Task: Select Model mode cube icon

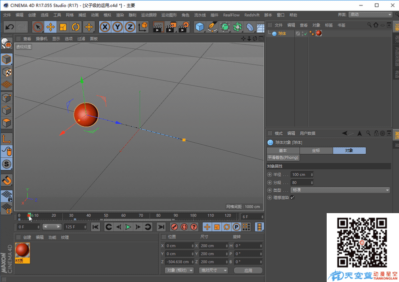Action: (x=6, y=59)
